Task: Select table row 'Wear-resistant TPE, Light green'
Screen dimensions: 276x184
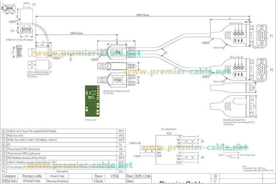Action: [x=63, y=153]
